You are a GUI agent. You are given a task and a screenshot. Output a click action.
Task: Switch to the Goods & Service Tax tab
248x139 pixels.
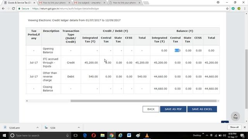(19, 3)
